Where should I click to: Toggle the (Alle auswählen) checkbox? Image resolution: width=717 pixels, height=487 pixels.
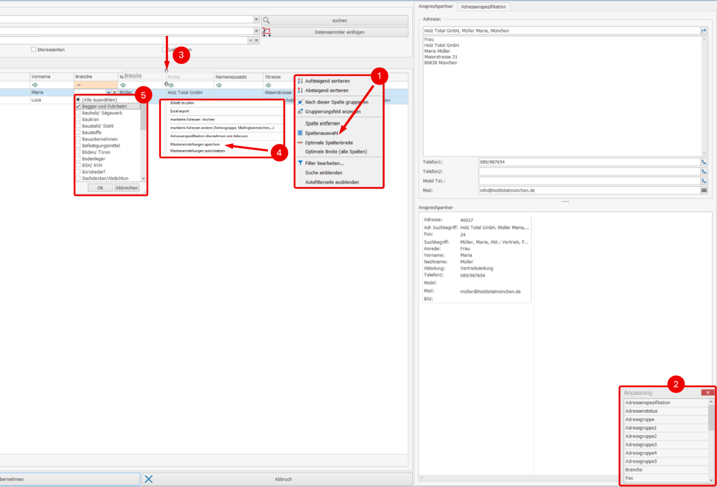[x=78, y=100]
